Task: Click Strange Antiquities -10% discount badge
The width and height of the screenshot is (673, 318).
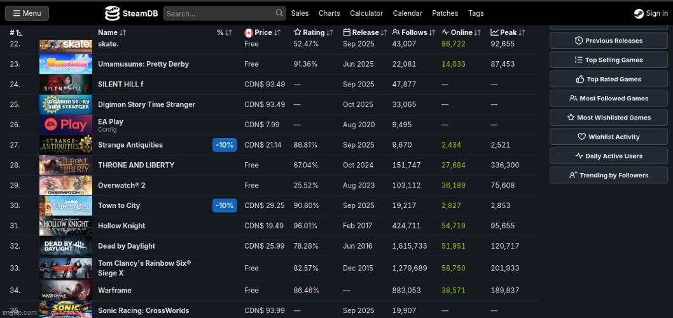Action: (x=225, y=144)
